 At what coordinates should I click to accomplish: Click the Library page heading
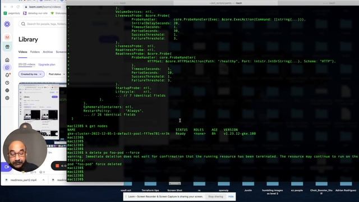[x=28, y=39]
